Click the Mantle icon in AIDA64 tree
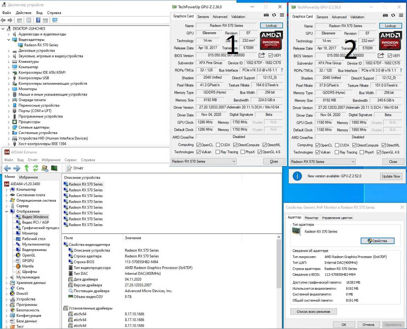Screen dimensions: 407x329 (18, 266)
